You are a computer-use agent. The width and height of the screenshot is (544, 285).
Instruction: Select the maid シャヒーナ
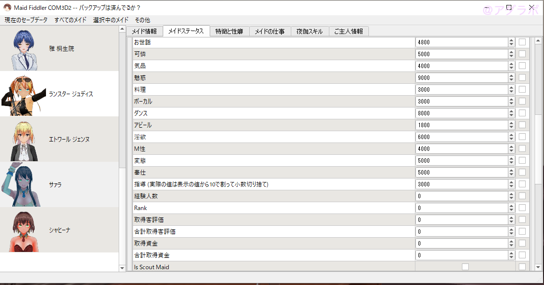59,229
